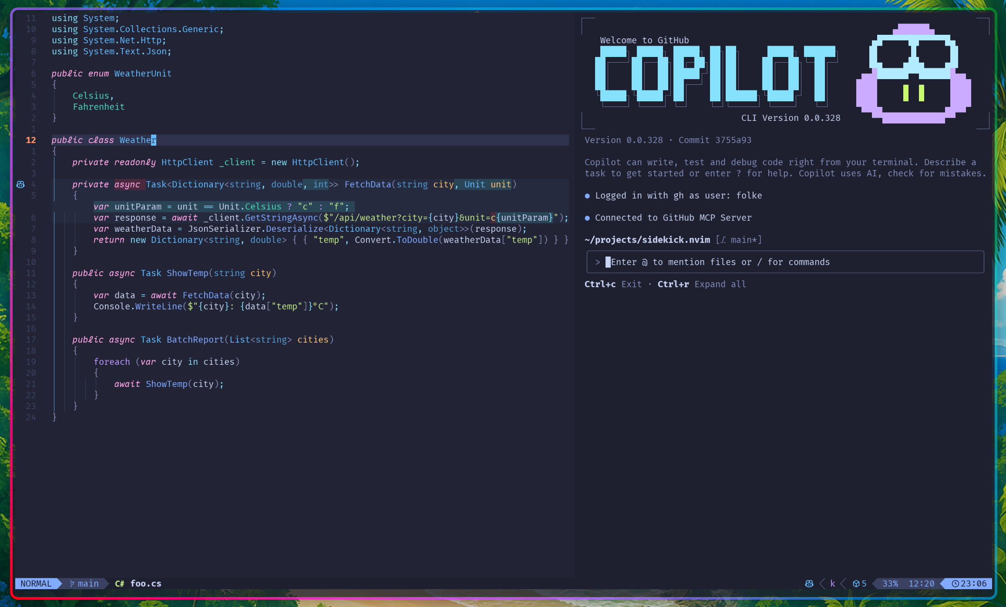Screen dimensions: 1006x607
Task: Click foo.cs in the statusline
Action: pyautogui.click(x=146, y=584)
